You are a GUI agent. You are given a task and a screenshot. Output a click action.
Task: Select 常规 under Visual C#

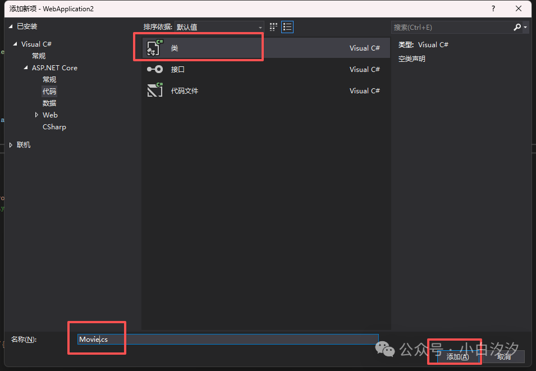[39, 56]
